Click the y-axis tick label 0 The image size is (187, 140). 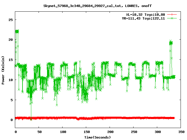12,120
